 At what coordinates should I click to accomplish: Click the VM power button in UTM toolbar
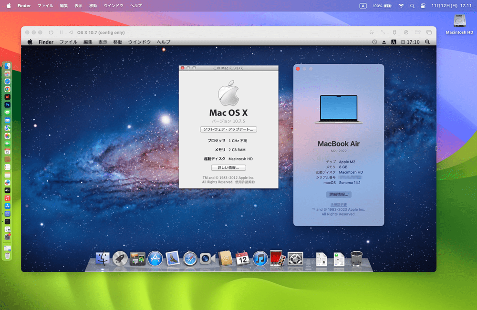[51, 32]
